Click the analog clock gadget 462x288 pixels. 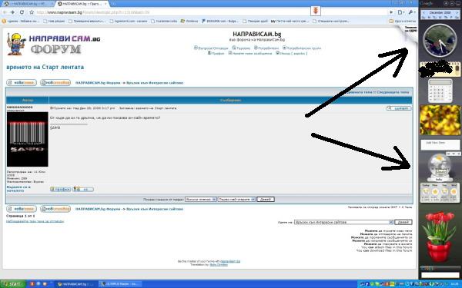coord(440,41)
